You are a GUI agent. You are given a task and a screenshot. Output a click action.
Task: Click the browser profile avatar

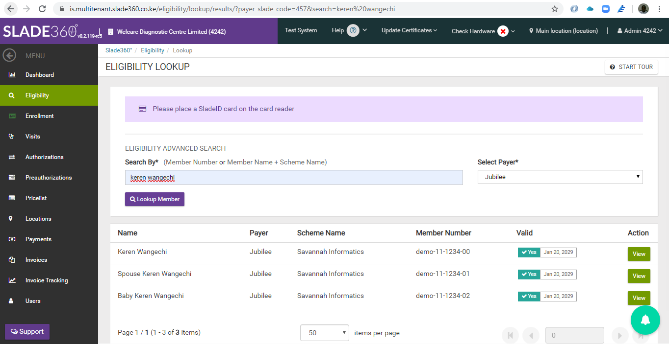tap(643, 9)
